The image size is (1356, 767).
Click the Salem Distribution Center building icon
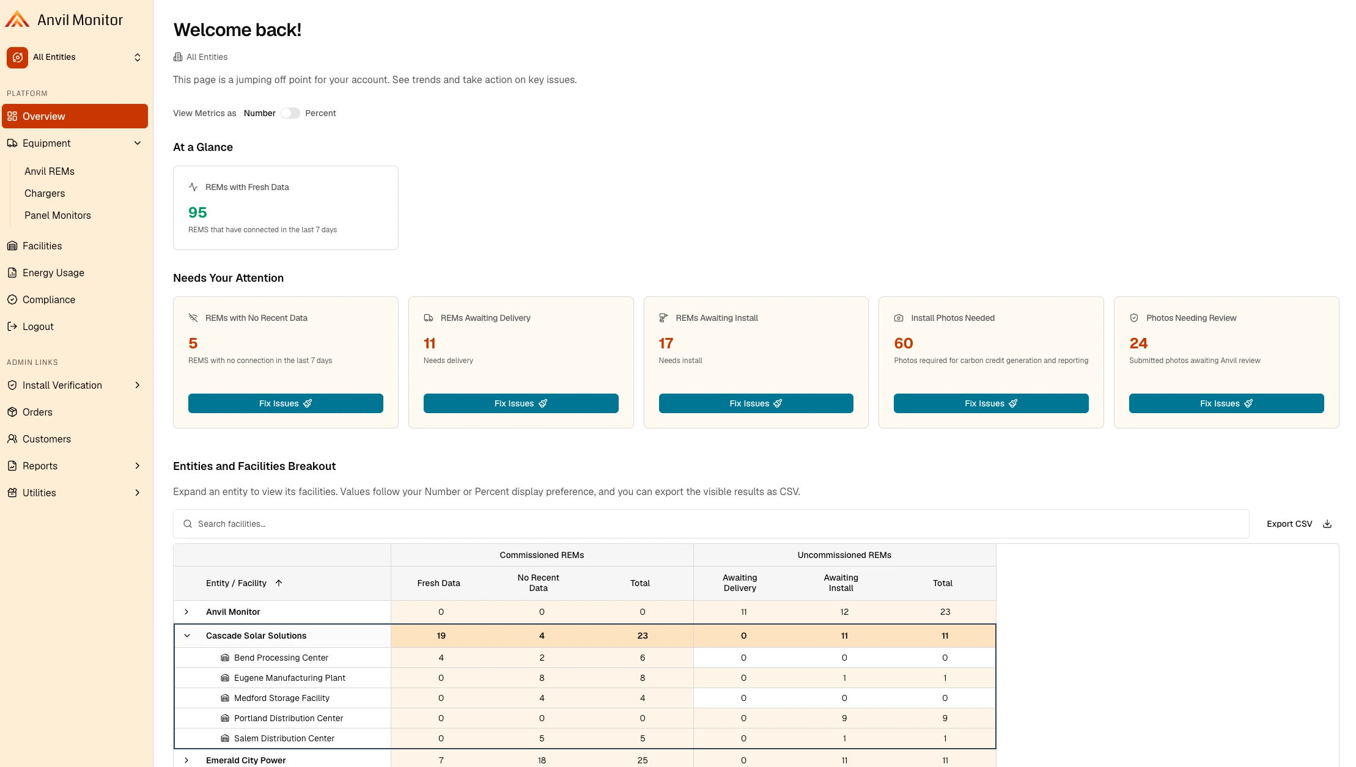pyautogui.click(x=225, y=738)
